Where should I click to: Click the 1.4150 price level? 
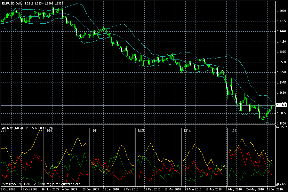tap(281, 42)
